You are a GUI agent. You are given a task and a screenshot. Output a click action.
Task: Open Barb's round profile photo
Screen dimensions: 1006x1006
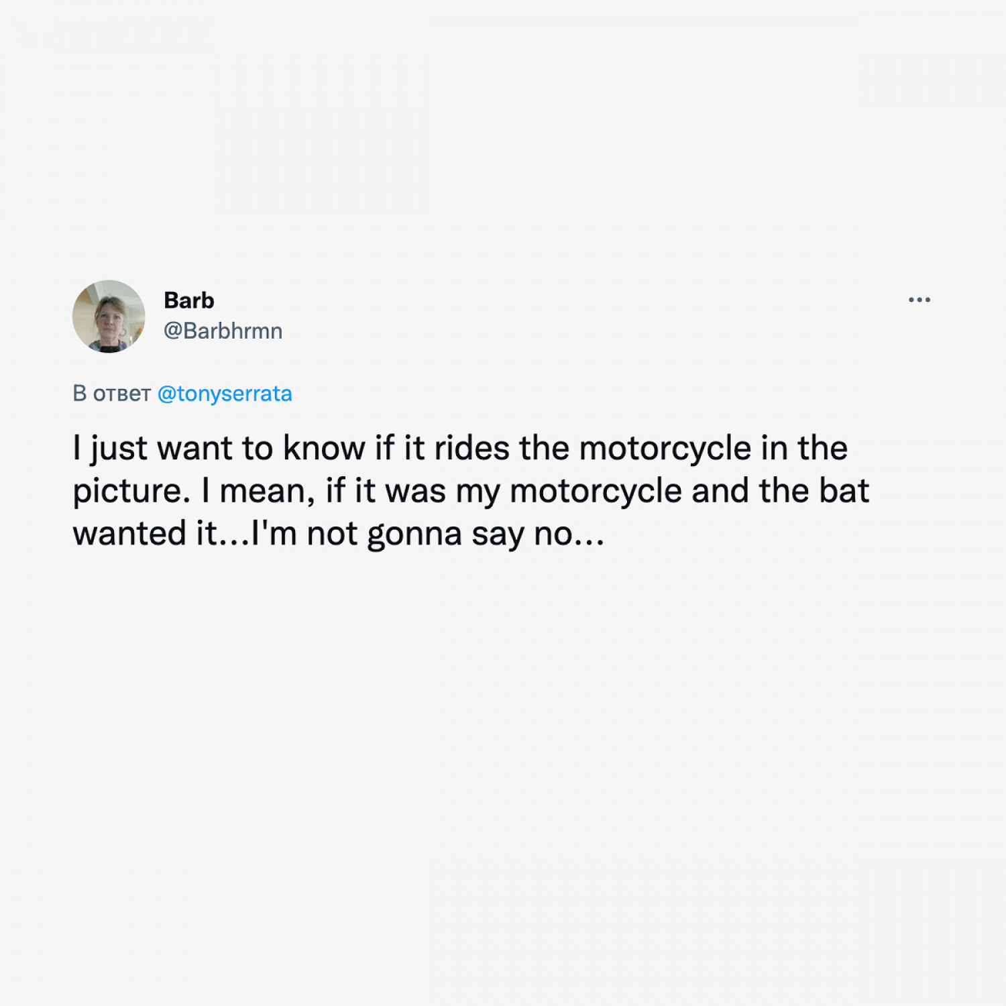[109, 317]
